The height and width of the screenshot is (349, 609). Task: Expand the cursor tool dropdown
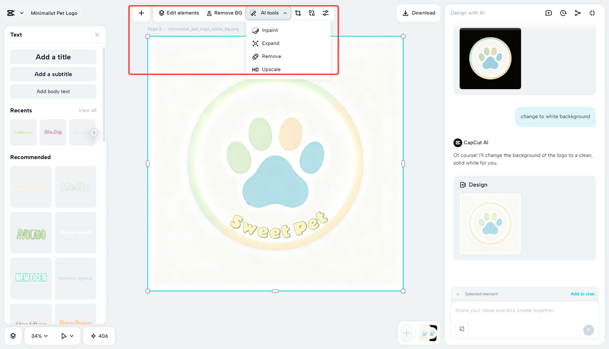67,336
